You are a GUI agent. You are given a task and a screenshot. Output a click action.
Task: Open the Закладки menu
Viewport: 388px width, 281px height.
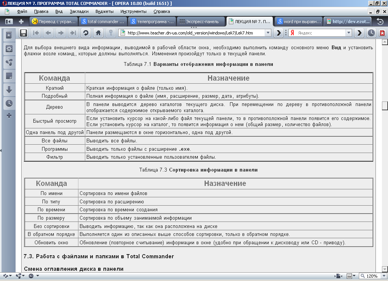pos(79,11)
